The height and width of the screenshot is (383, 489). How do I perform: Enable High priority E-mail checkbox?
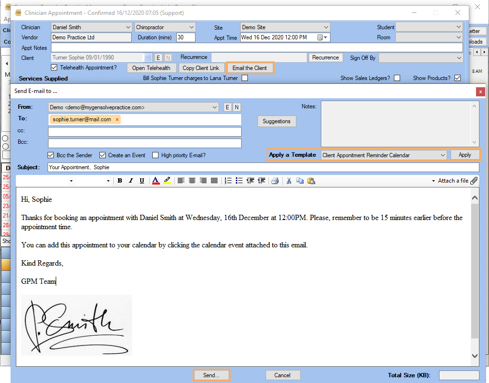click(155, 155)
